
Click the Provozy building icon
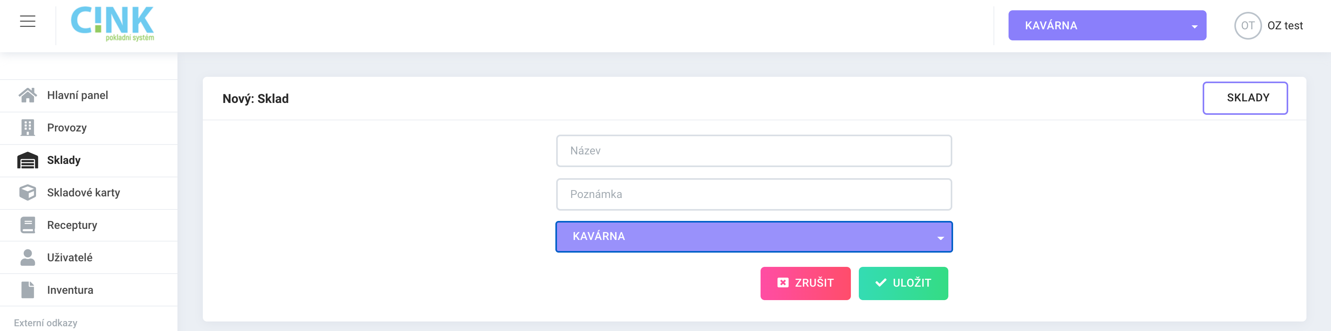(27, 127)
